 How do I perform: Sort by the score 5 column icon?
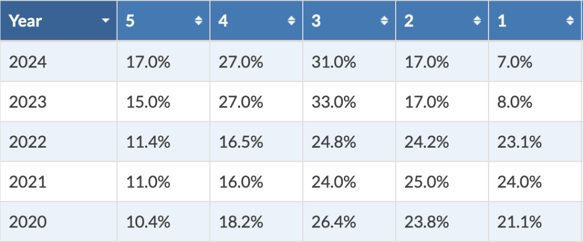coord(199,21)
